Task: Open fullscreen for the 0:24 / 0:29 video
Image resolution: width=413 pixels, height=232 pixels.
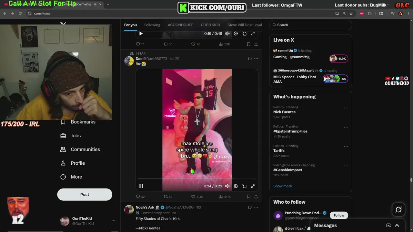Action: click(x=253, y=186)
